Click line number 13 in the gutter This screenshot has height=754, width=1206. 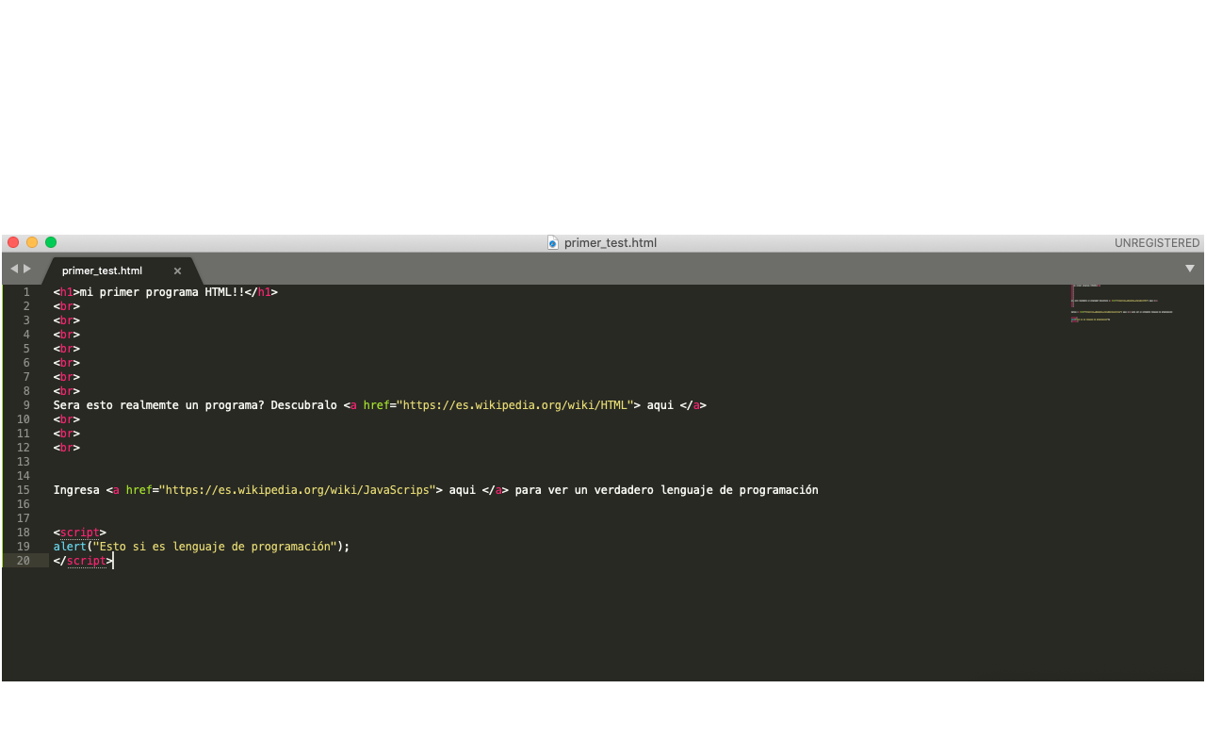(x=24, y=462)
